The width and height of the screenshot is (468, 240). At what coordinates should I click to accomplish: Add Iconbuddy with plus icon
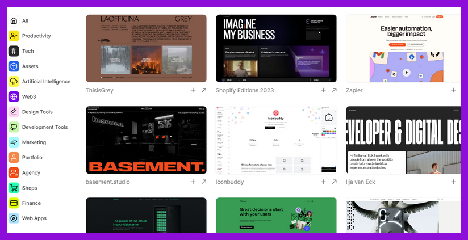pyautogui.click(x=323, y=182)
